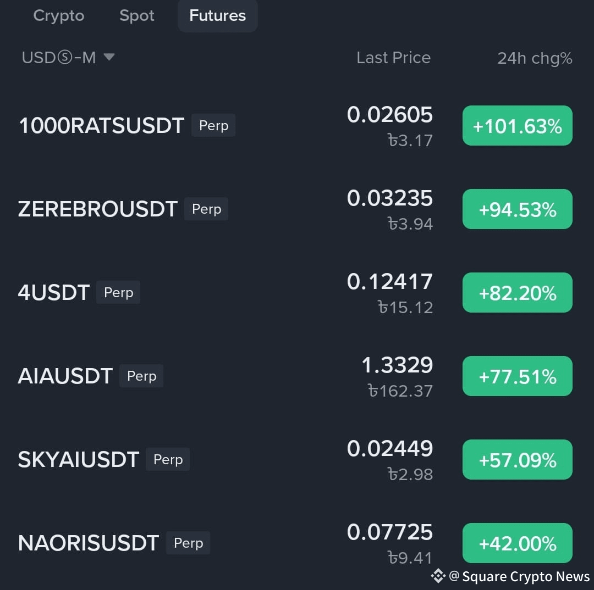Open the SKYAIUSDT perpetual pair
Screen dimensions: 594x590
pos(78,460)
